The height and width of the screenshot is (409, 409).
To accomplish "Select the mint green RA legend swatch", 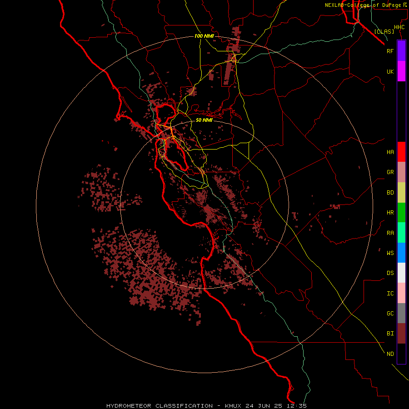I will click(401, 233).
